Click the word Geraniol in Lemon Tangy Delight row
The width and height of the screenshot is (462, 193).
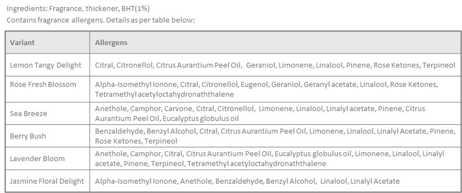pyautogui.click(x=260, y=66)
